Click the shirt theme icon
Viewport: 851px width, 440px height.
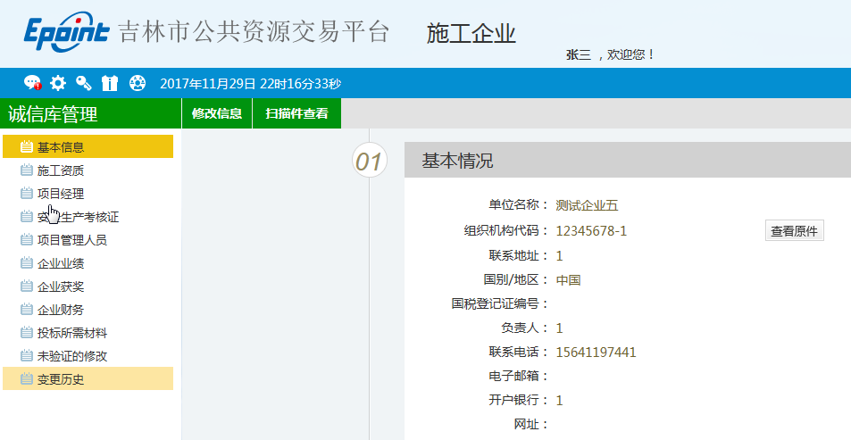(110, 83)
